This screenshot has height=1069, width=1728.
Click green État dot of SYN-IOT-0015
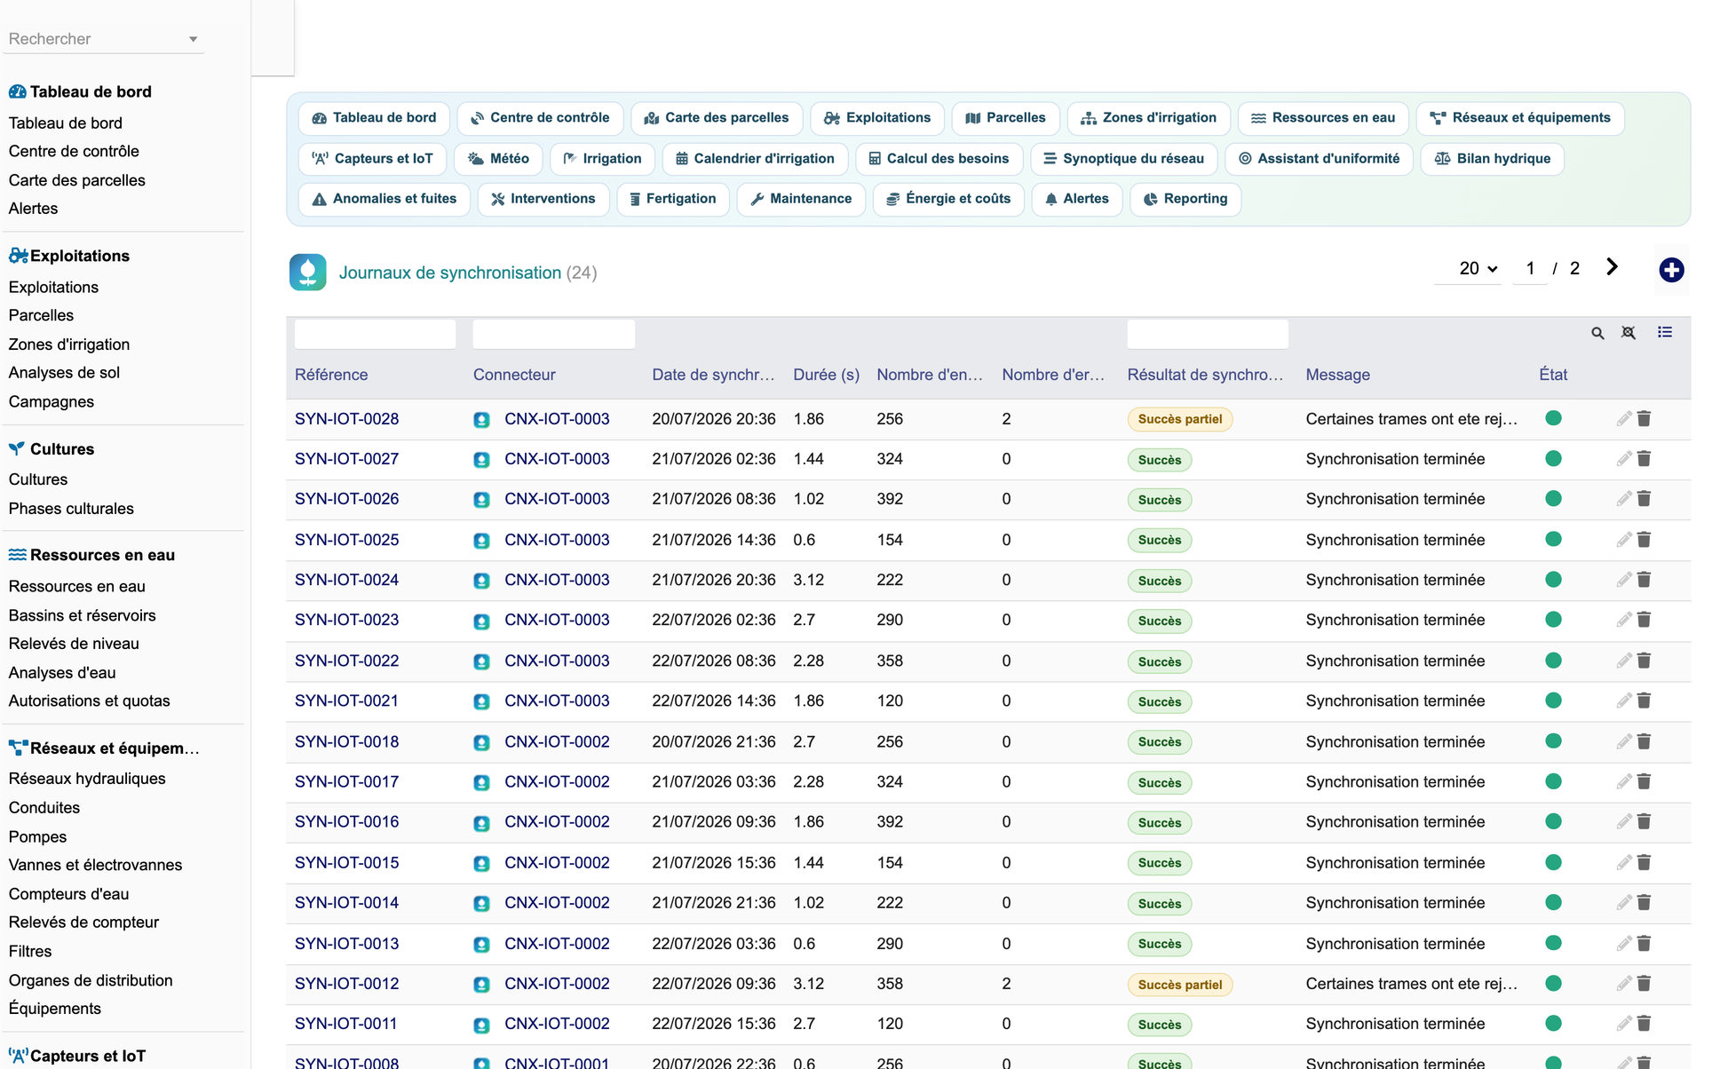[x=1553, y=862]
